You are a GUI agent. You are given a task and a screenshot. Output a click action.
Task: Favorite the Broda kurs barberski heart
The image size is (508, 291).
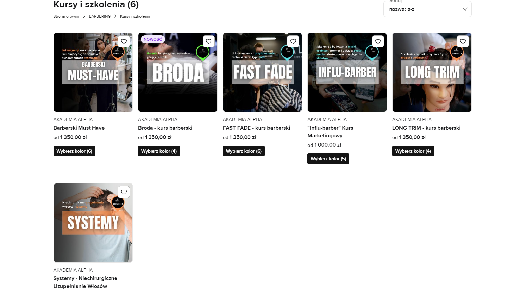pos(209,41)
